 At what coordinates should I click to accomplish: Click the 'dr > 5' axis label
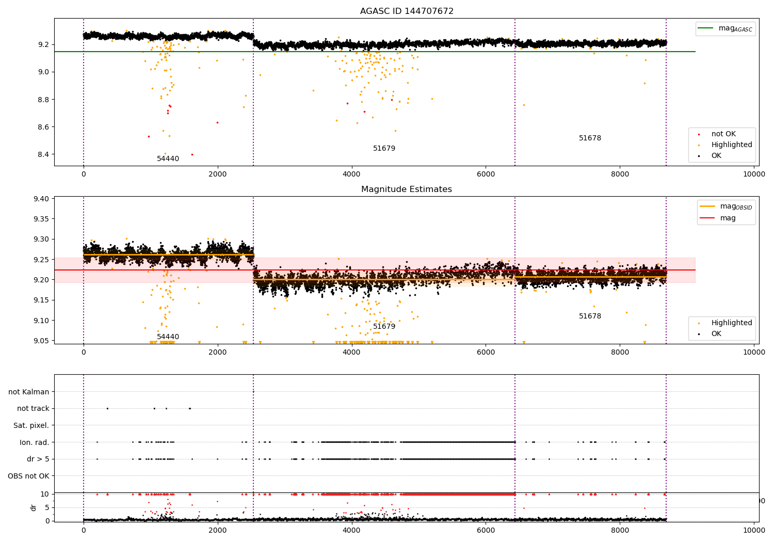click(x=38, y=459)
